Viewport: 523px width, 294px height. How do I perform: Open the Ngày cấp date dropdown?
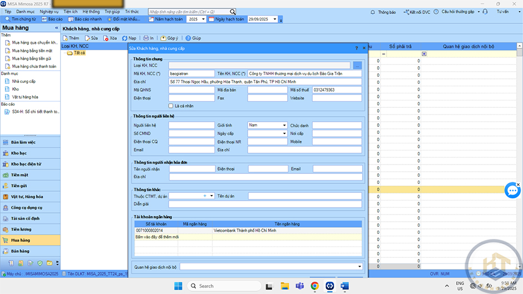tap(283, 134)
